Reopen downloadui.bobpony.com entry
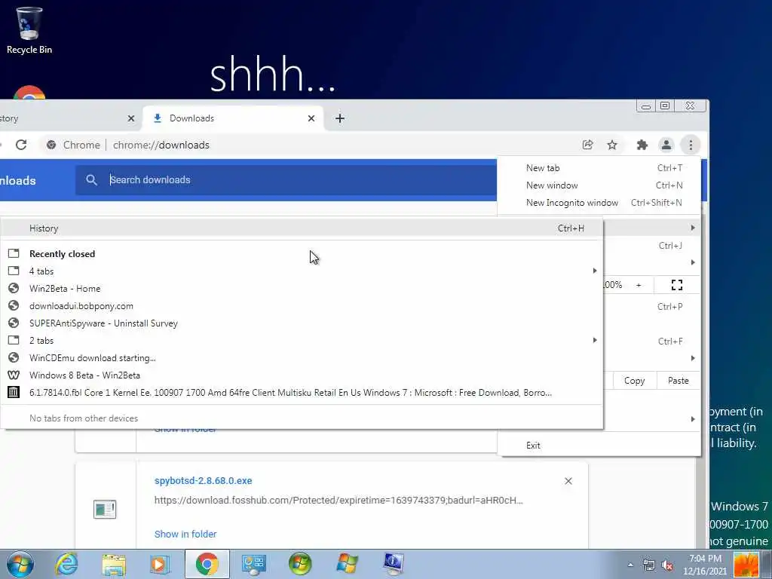 pyautogui.click(x=302, y=306)
